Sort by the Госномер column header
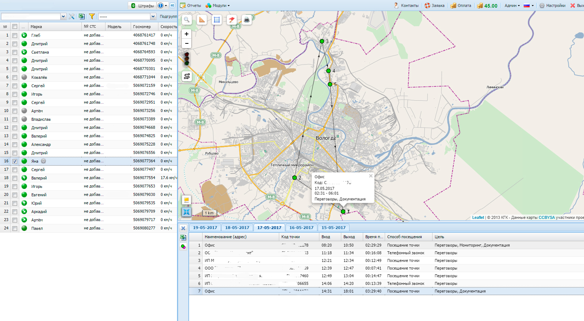Image resolution: width=584 pixels, height=321 pixels. coord(145,27)
